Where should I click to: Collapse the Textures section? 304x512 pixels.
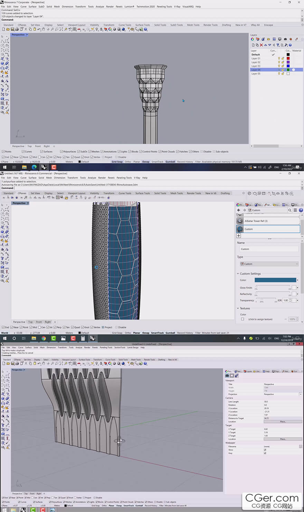[238, 308]
